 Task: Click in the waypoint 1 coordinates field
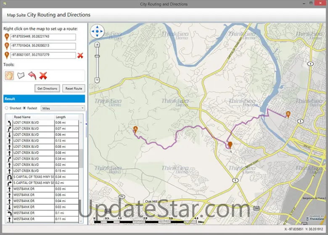click(x=43, y=55)
